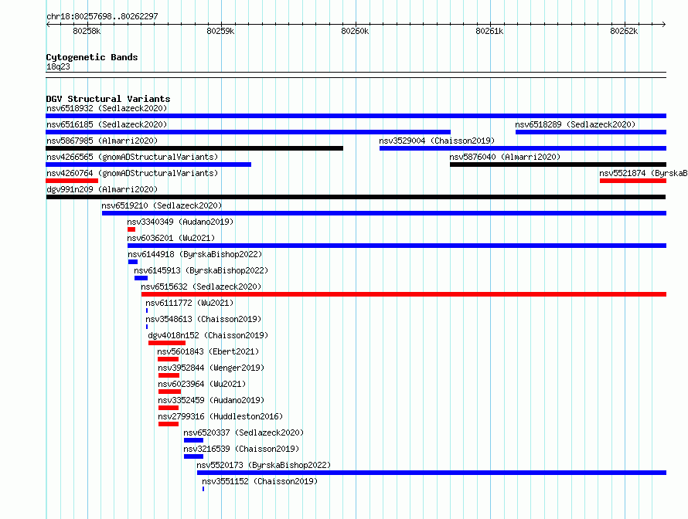Select the red bar under nsv3952844
The width and height of the screenshot is (688, 519).
point(169,375)
